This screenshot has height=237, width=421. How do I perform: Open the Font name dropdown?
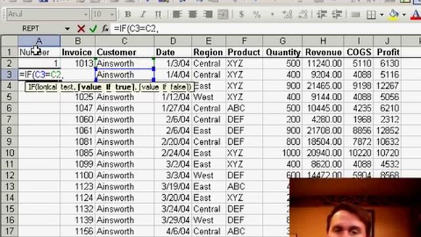[86, 14]
